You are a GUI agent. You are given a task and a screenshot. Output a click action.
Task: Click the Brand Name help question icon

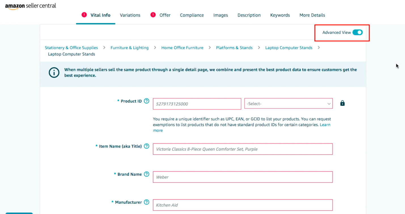click(x=147, y=174)
